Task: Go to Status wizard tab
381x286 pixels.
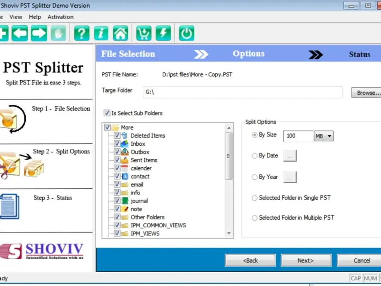Action: click(360, 54)
